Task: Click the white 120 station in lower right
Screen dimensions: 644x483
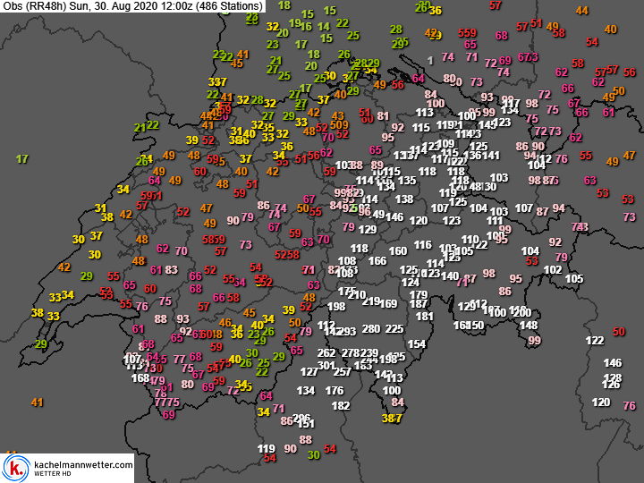Action: pyautogui.click(x=601, y=402)
